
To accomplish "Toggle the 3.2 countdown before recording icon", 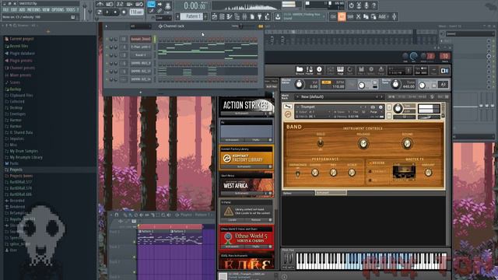I will [x=120, y=4].
